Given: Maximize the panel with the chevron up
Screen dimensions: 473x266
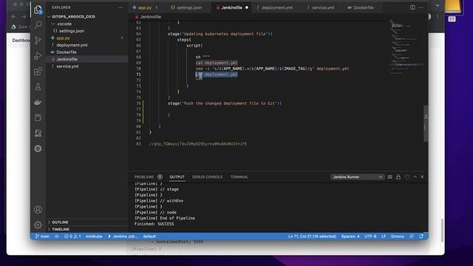Looking at the screenshot, I should [x=415, y=177].
